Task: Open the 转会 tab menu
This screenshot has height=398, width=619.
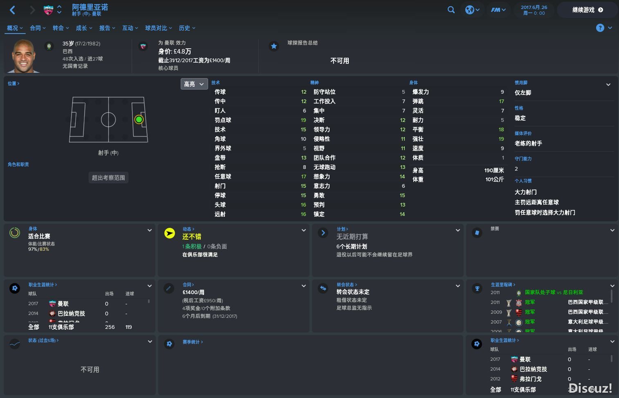Action: point(61,28)
